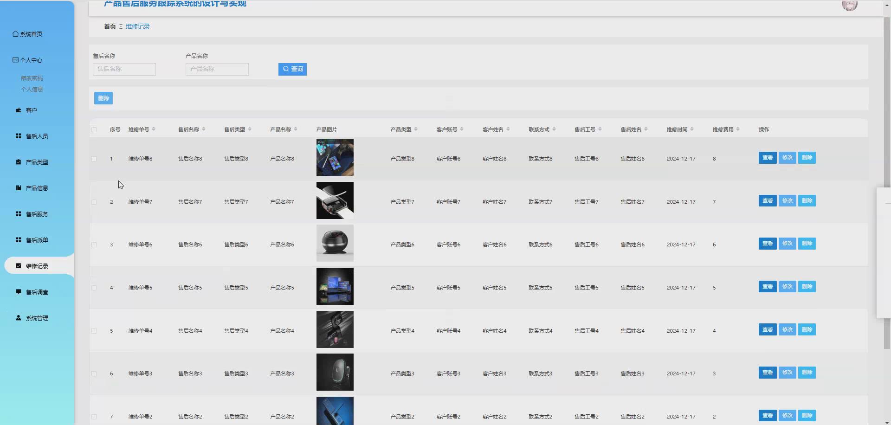Sort by 维修时间 column arrows
The height and width of the screenshot is (425, 891).
tap(692, 129)
